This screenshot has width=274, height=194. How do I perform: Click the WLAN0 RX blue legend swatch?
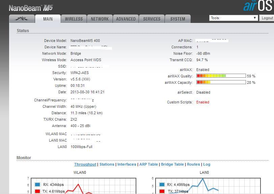click(37, 185)
